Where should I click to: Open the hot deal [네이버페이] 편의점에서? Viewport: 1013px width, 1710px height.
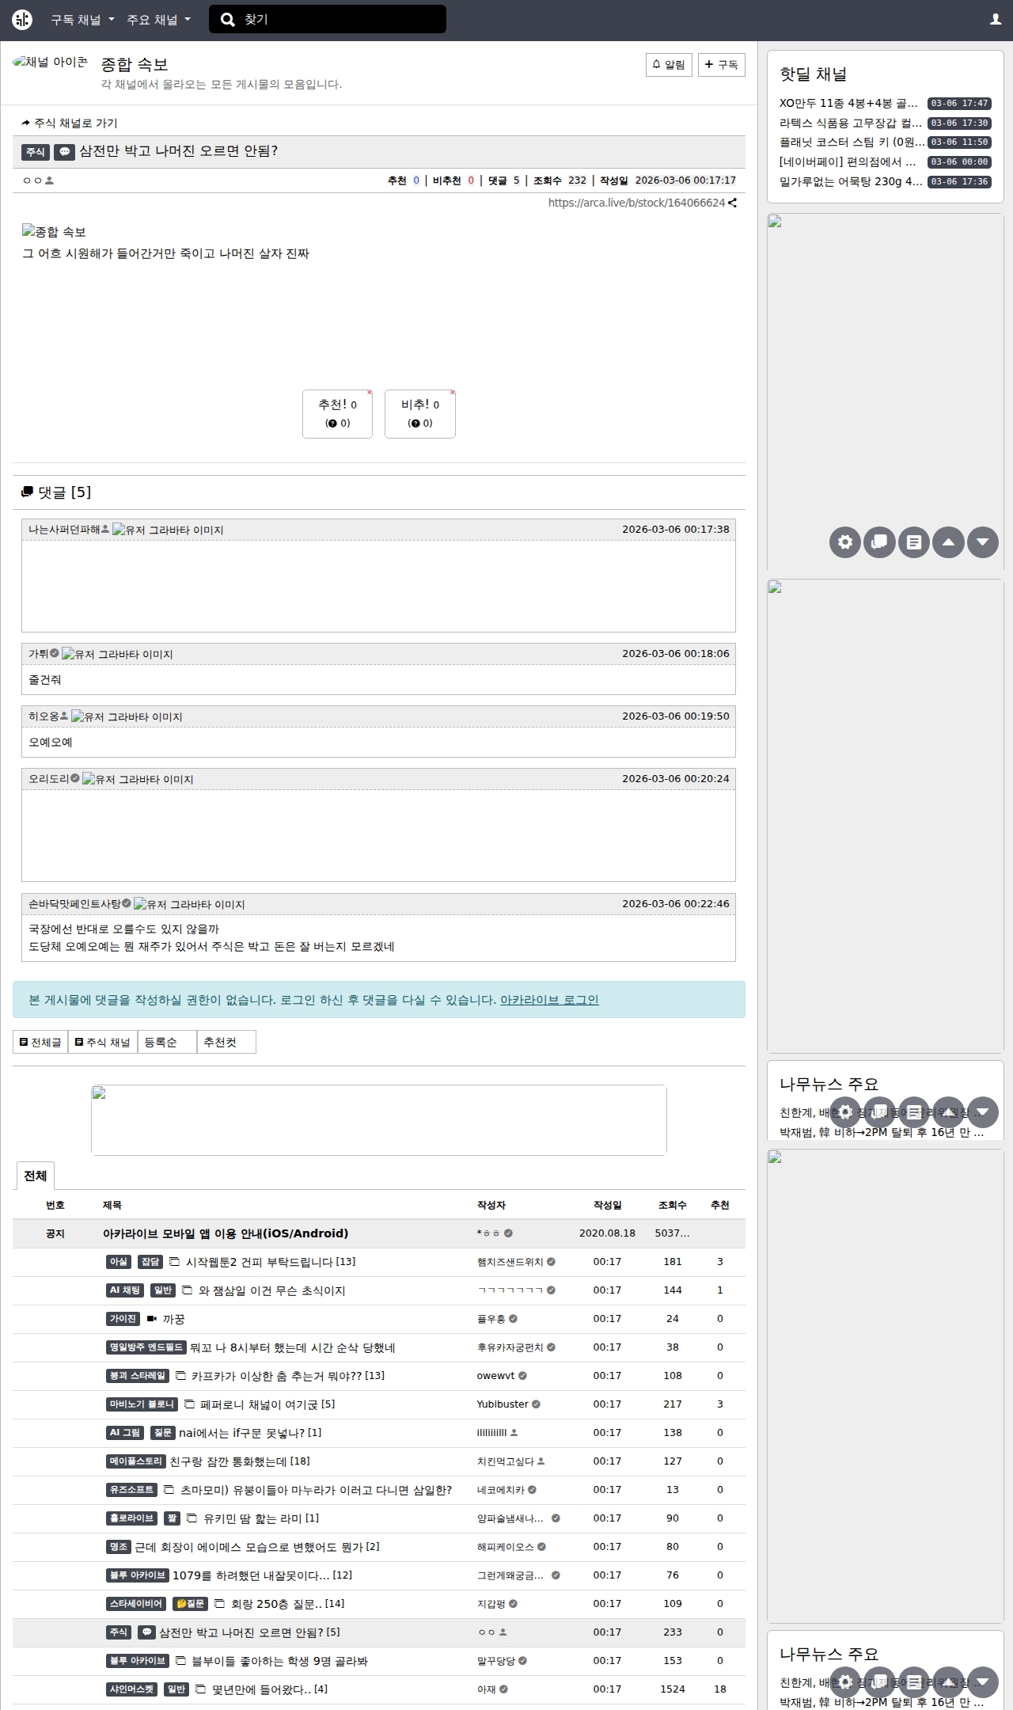click(848, 161)
